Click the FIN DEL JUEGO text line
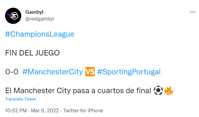This screenshot has height=117, width=199. pos(32,53)
